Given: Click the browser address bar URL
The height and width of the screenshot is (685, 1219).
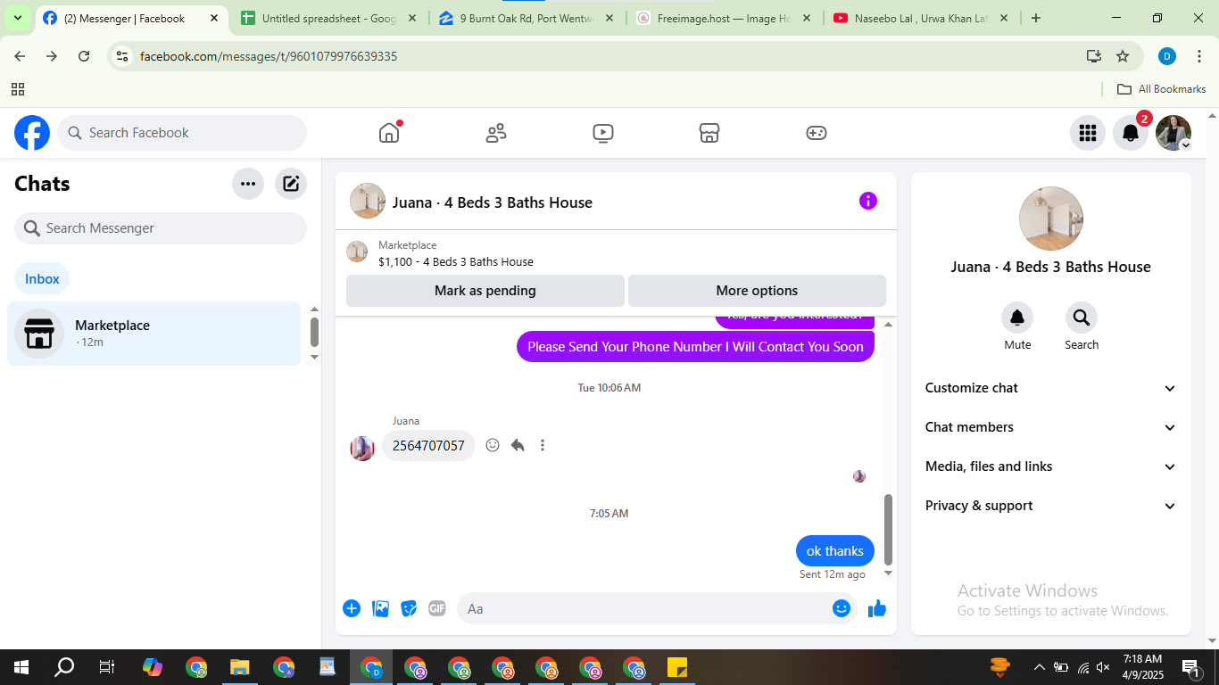Looking at the screenshot, I should pyautogui.click(x=269, y=56).
